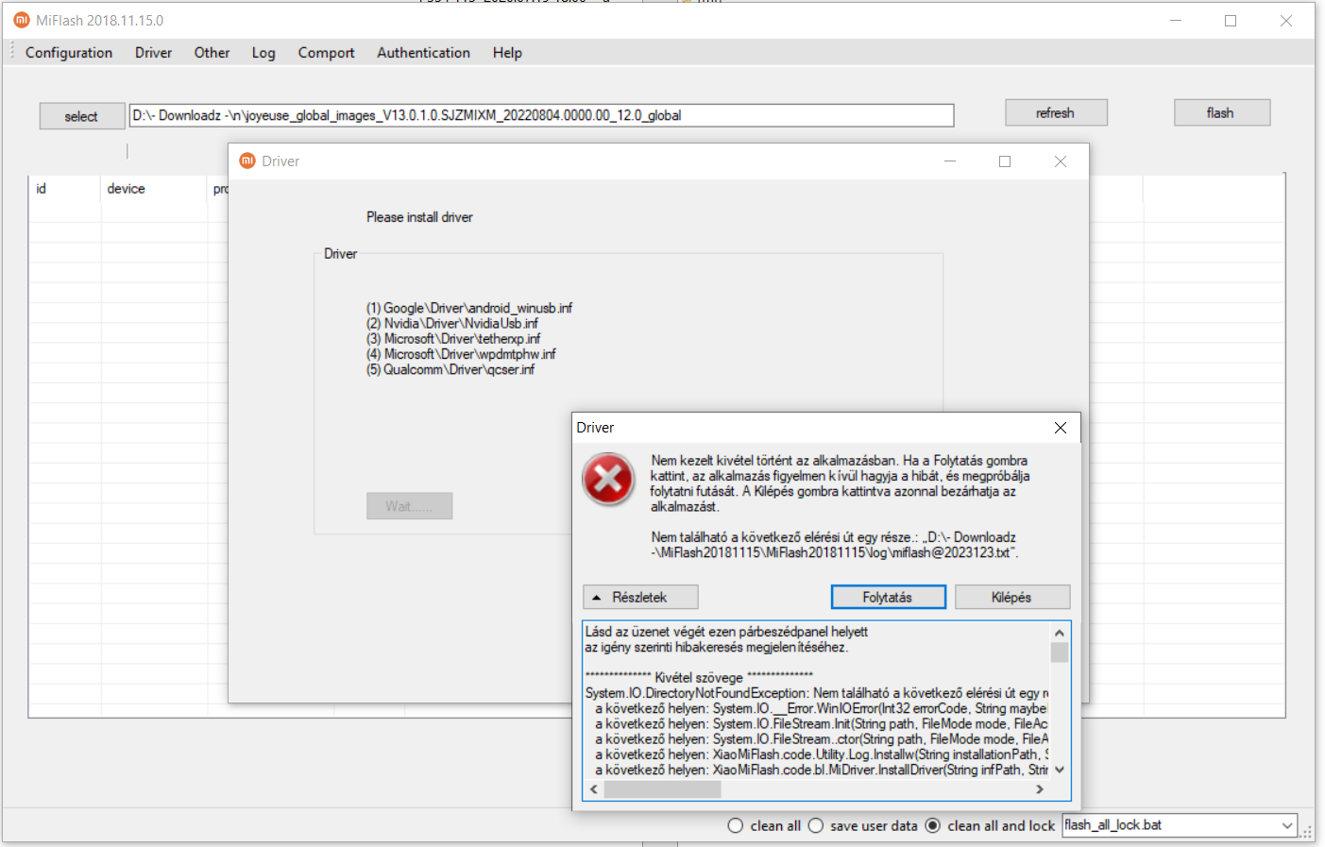Screen dimensions: 1325x847
Task: Open the Other menu
Action: pyautogui.click(x=212, y=53)
